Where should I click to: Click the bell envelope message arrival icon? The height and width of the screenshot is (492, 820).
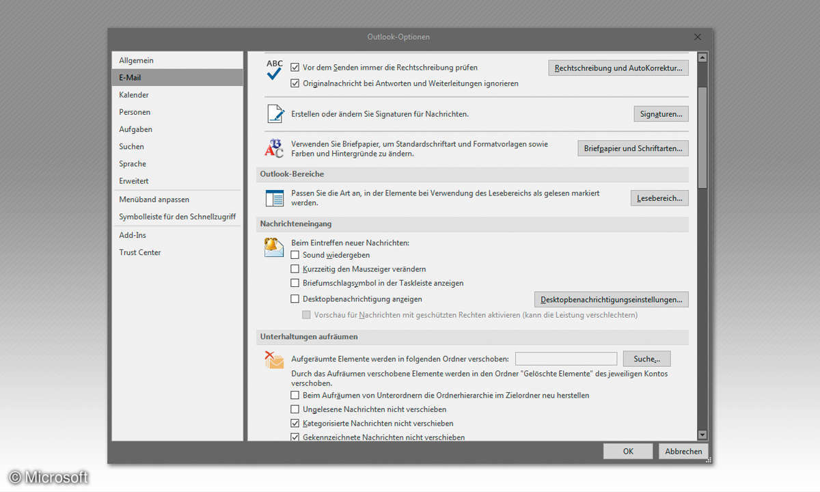tap(274, 247)
